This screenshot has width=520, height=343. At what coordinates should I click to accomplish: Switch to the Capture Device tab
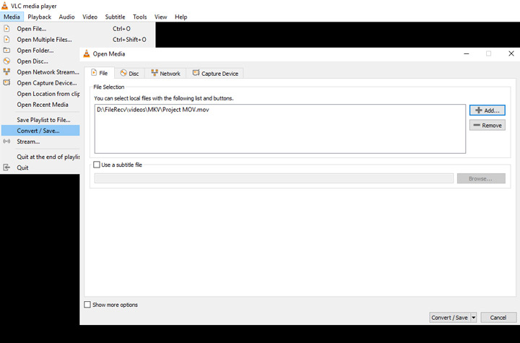coord(215,74)
